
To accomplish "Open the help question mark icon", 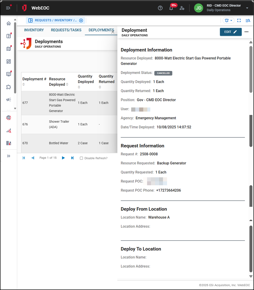I will click(160, 8).
